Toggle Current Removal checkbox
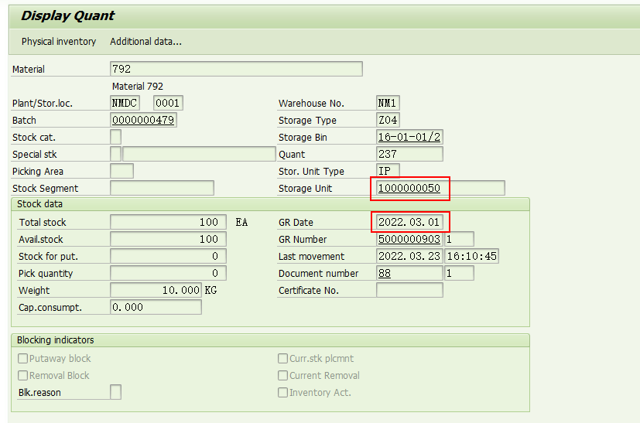Screen dimensions: 640x423 (282, 376)
